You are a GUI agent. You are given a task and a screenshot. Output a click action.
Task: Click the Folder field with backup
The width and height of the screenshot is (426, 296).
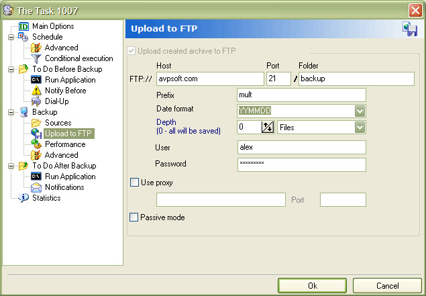click(x=356, y=79)
